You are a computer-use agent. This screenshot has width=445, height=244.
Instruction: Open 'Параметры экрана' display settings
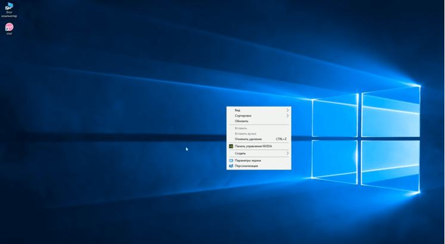click(x=248, y=161)
